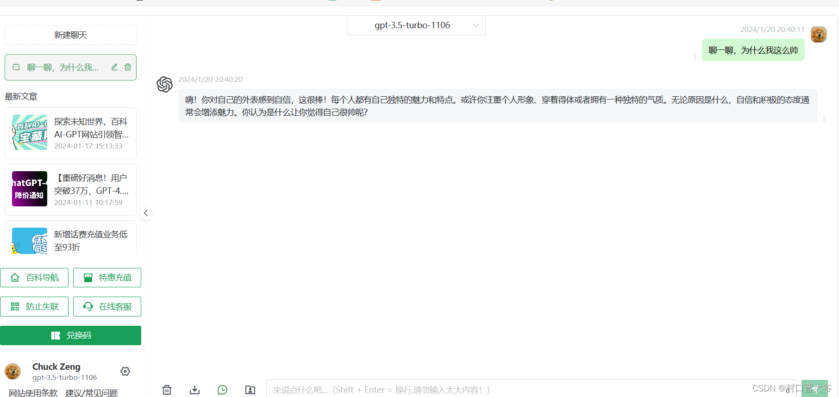Viewport: 839px width, 397px height.
Task: Open settings via gear icon next to Chuck Zeng
Action: tap(125, 372)
